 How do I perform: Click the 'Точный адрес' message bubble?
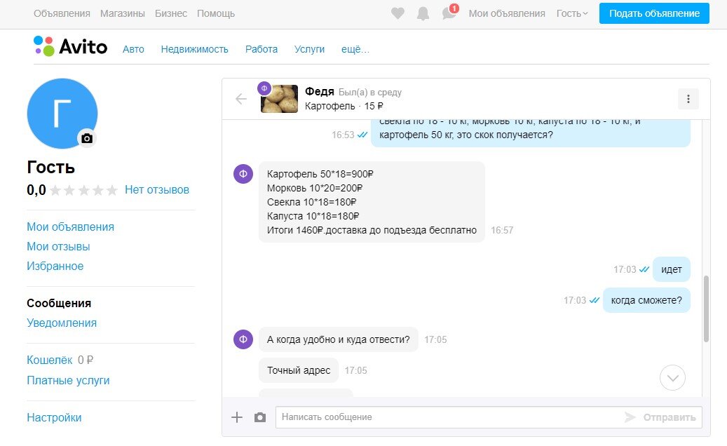(x=299, y=370)
